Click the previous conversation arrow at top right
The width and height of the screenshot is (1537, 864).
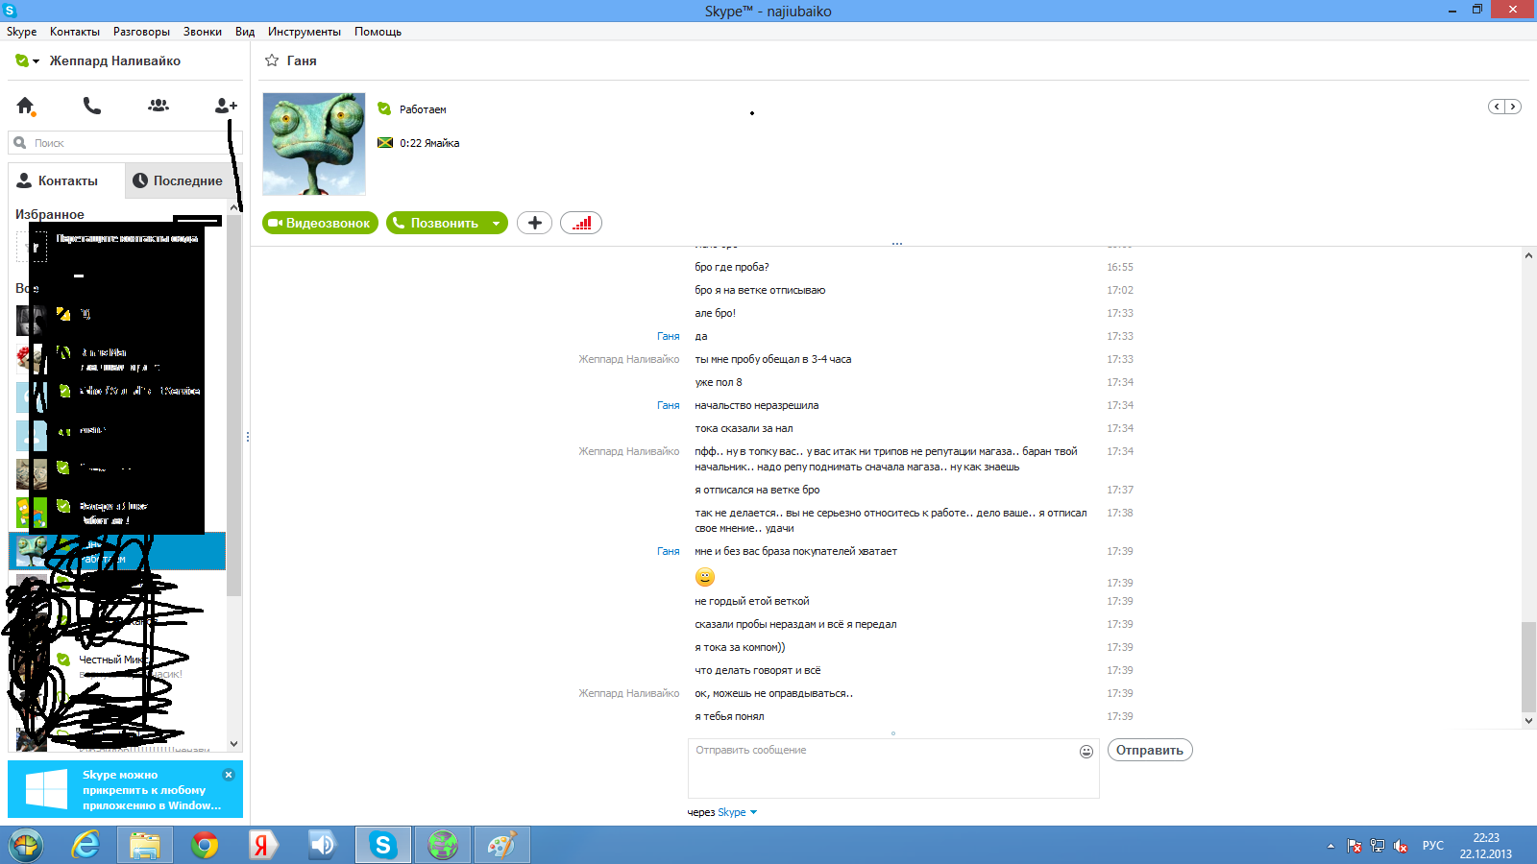(x=1497, y=107)
